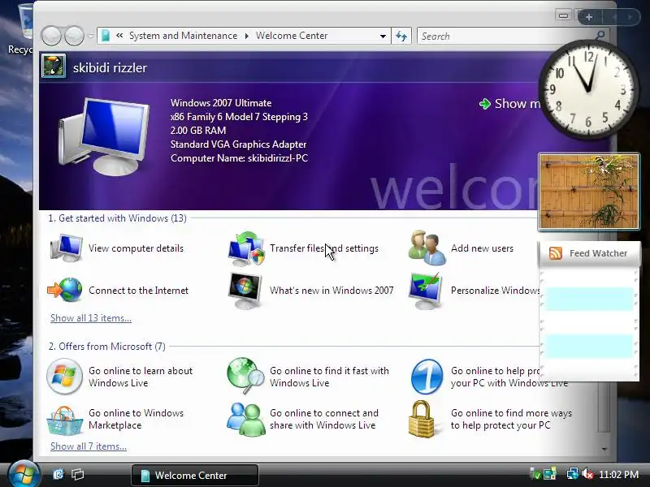Viewport: 650px width, 487px height.
Task: Click in the Search input field
Action: click(505, 36)
